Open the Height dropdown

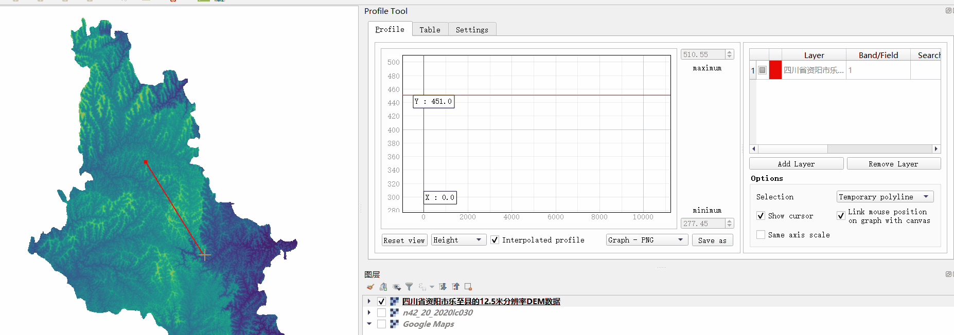point(458,240)
